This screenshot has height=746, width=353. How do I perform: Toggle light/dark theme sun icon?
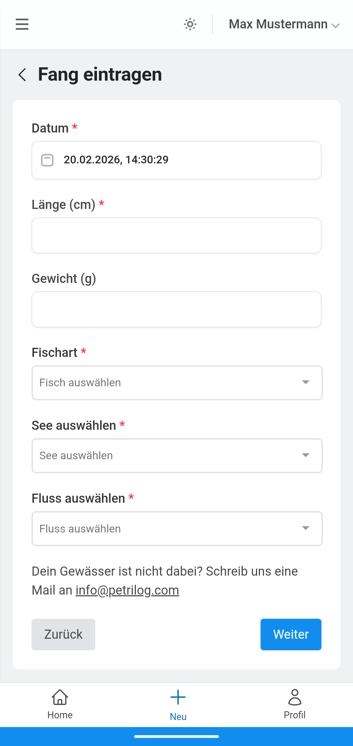(190, 24)
